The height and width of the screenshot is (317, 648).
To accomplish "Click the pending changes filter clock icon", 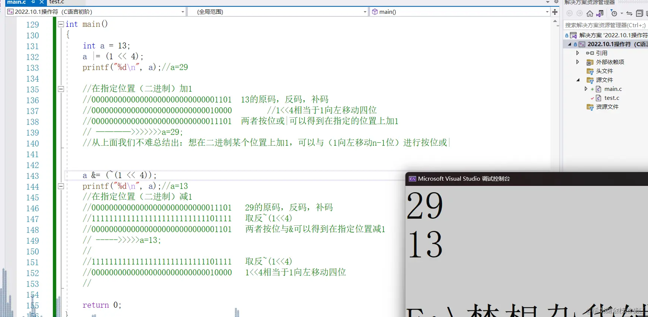I will pyautogui.click(x=614, y=14).
